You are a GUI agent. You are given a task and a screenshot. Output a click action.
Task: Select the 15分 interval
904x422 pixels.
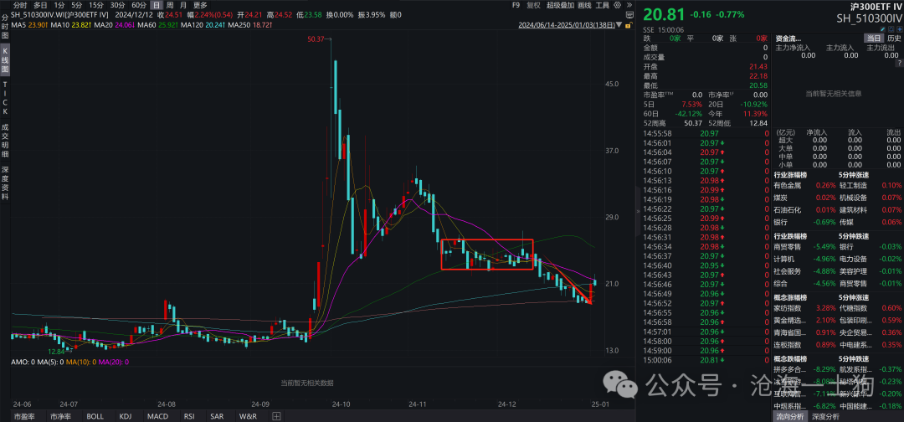pyautogui.click(x=97, y=5)
